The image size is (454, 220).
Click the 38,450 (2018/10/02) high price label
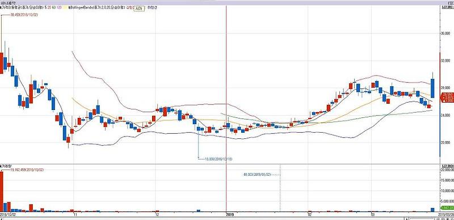(x=24, y=15)
